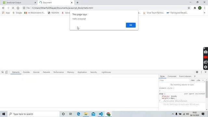Close the DevTools panel
This screenshot has width=208, height=117.
pyautogui.click(x=205, y=72)
